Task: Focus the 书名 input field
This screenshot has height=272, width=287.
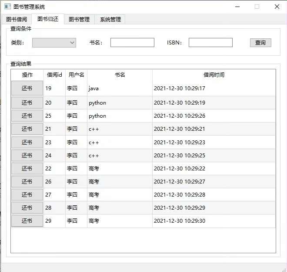Action: point(132,43)
